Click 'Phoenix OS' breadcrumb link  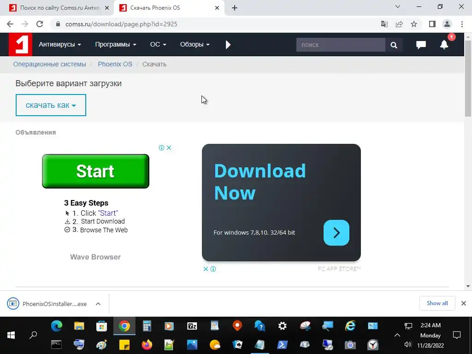pyautogui.click(x=115, y=64)
